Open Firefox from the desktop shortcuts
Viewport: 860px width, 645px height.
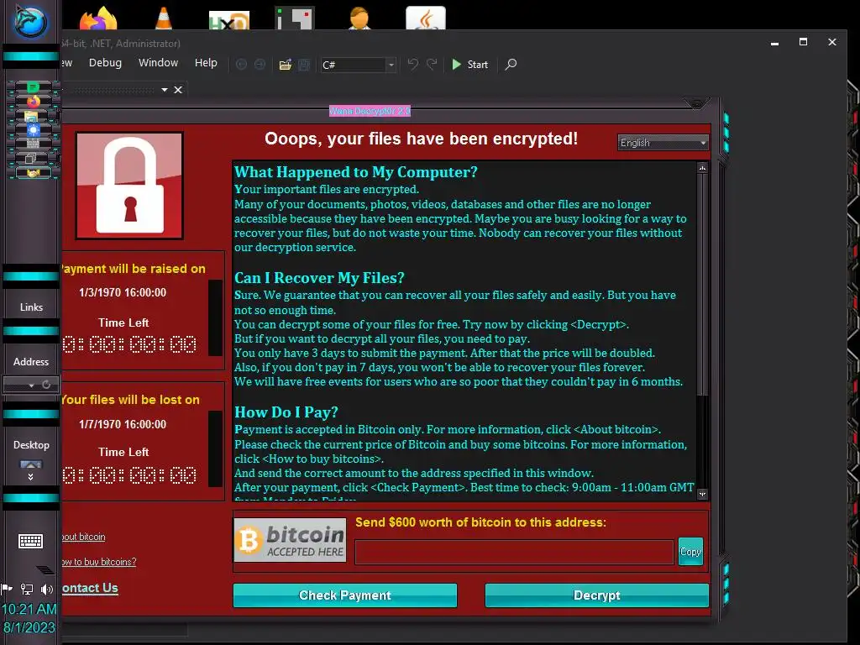(x=98, y=18)
